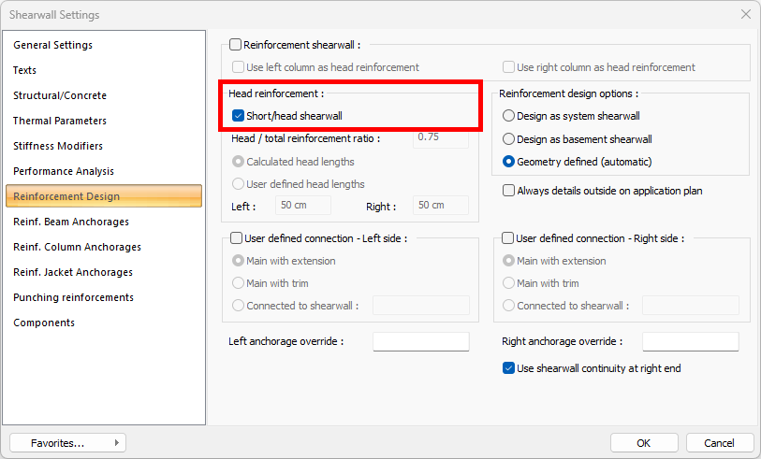Select Geometry defined (automatic) radio button

[x=509, y=162]
